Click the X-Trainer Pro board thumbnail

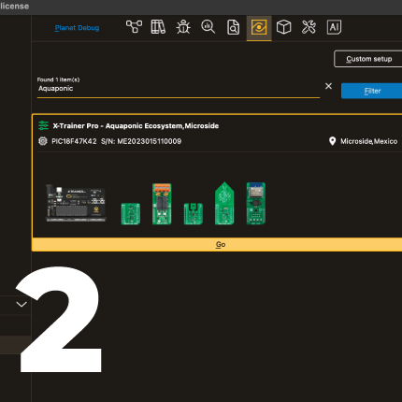(x=77, y=203)
